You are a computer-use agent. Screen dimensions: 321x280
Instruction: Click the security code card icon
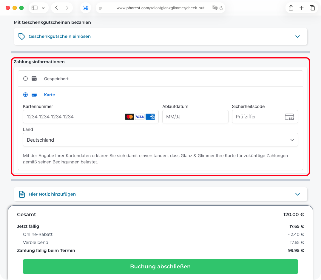click(289, 117)
